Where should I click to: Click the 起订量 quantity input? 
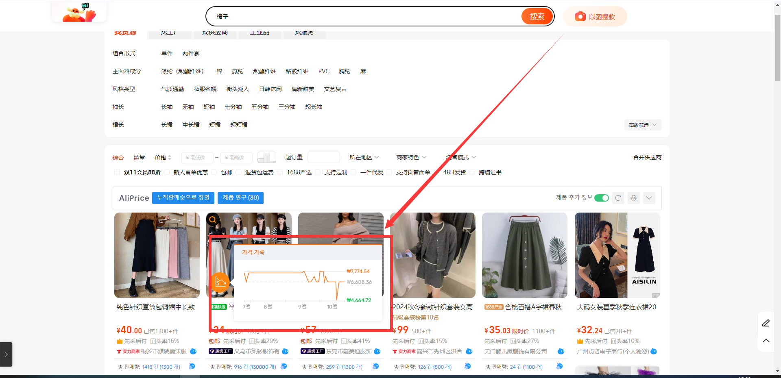(x=324, y=157)
